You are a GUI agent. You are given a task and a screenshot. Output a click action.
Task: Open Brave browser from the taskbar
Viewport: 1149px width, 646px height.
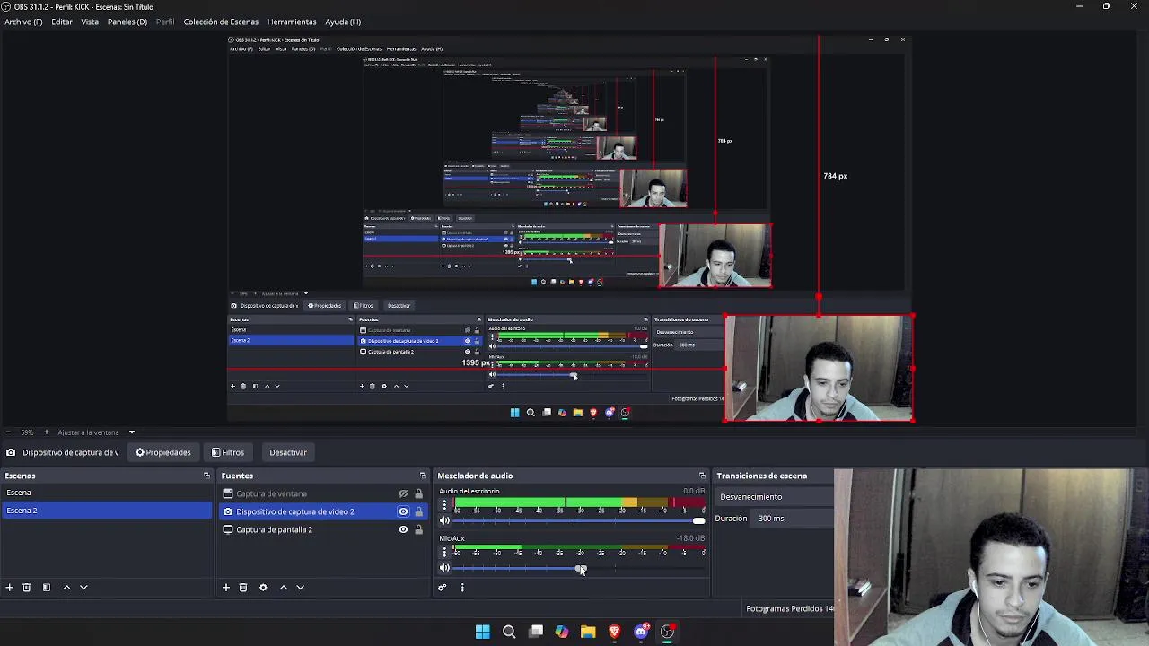pos(615,632)
